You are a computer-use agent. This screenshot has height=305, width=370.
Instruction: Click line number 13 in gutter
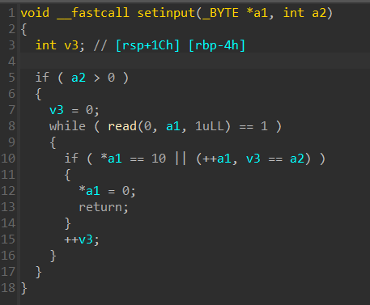8,207
